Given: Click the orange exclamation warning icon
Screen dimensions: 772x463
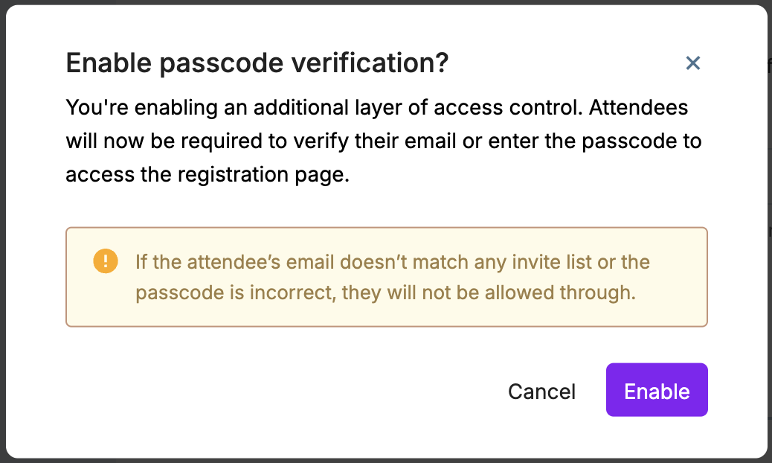Looking at the screenshot, I should click(106, 261).
